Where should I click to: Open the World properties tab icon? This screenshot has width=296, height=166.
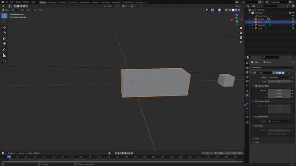(247, 85)
